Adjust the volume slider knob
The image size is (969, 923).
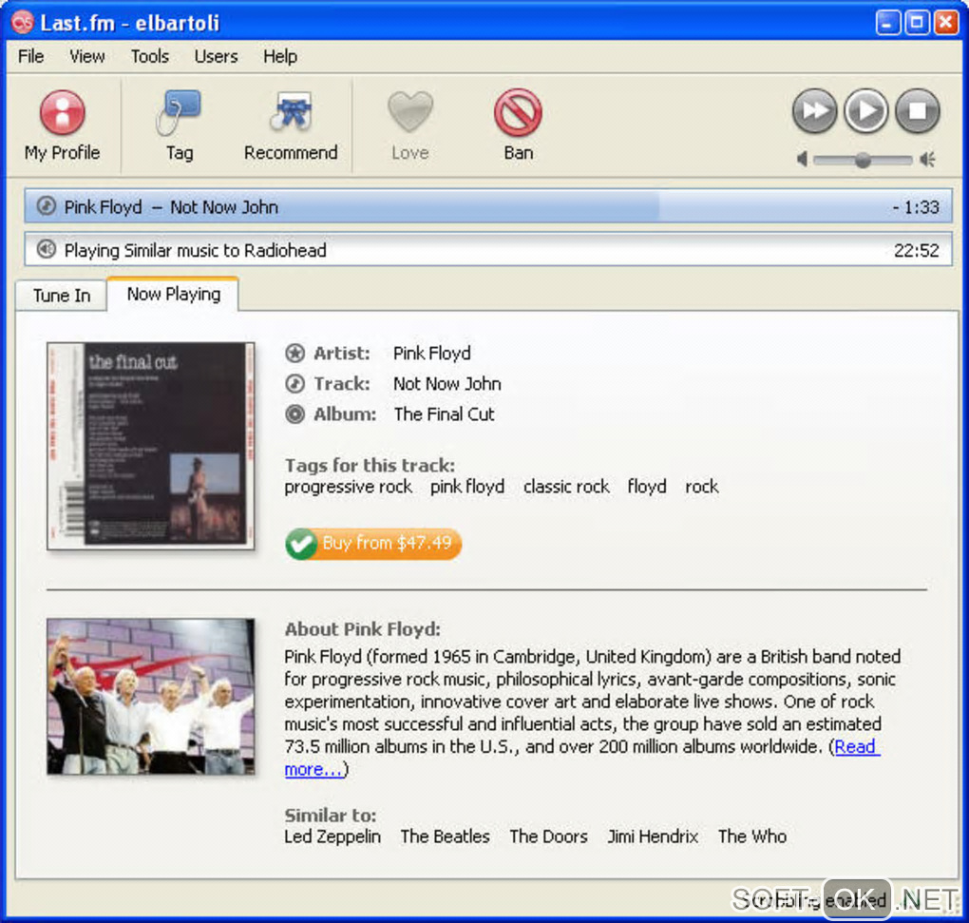pos(864,160)
